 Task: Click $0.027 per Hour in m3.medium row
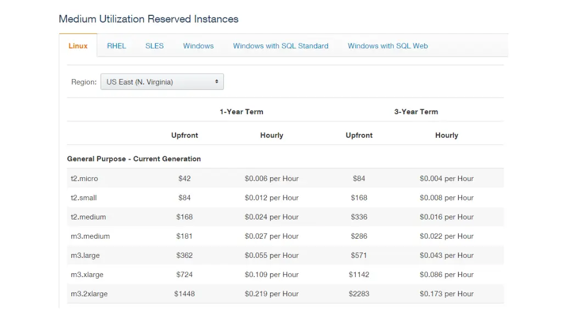click(x=272, y=236)
